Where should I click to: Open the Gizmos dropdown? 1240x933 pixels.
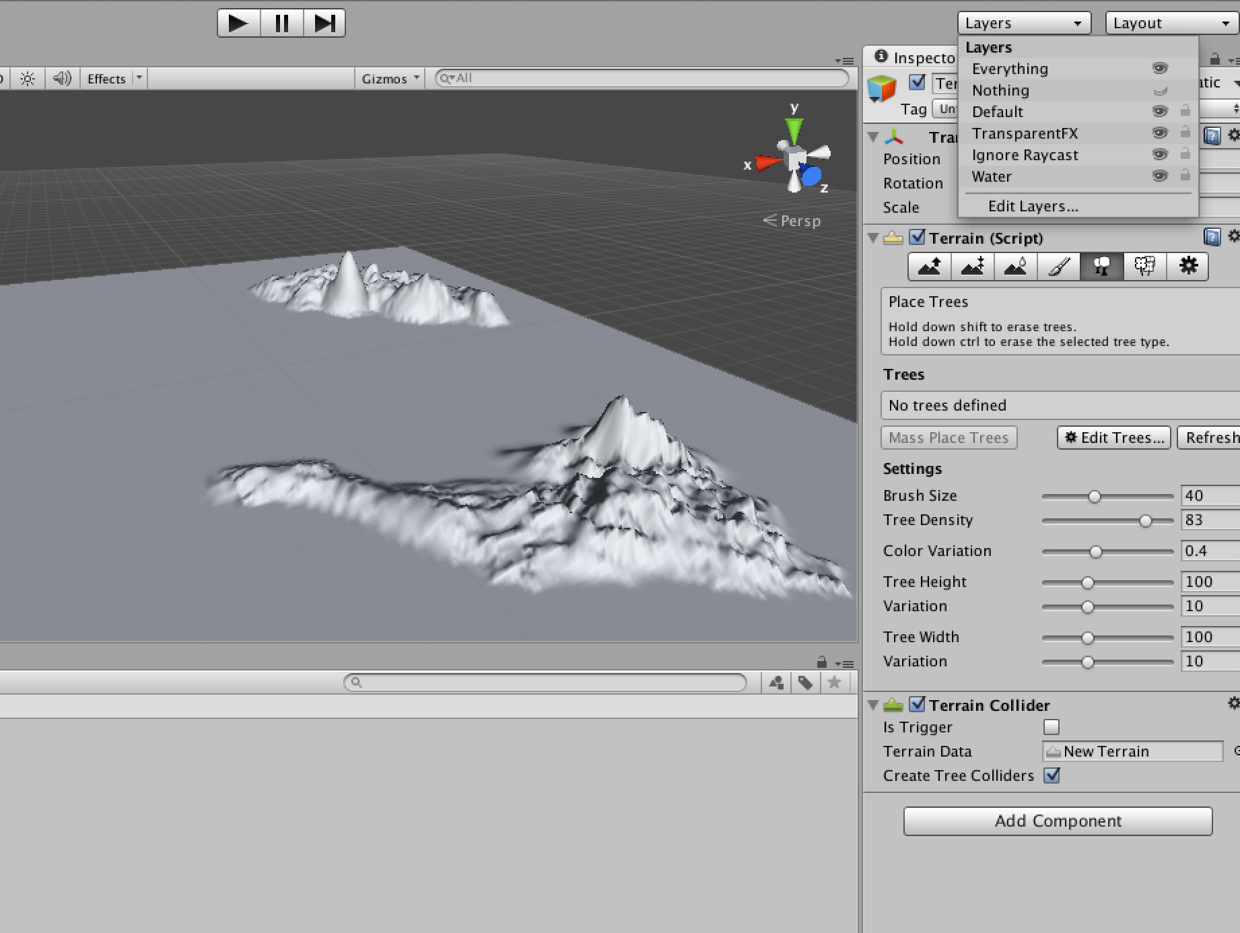click(390, 79)
